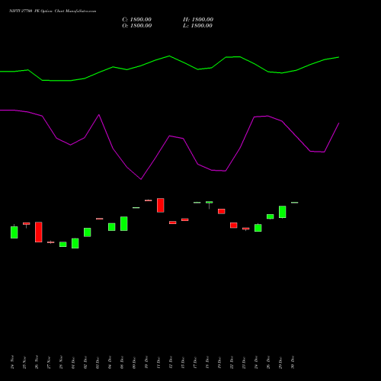Click the 11 Dec date label
Screen dimensions: 381x381
(x=158, y=362)
